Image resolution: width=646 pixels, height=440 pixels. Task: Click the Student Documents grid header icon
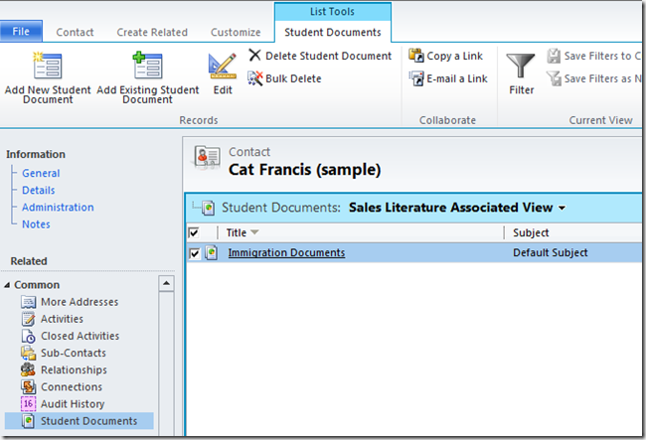(x=209, y=208)
